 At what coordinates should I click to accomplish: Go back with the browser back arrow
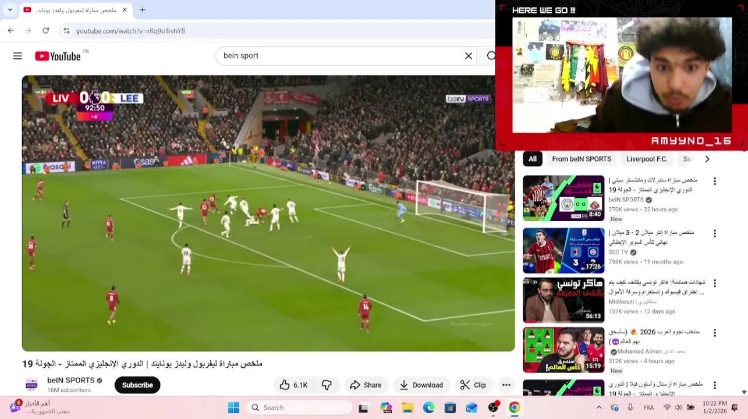point(10,30)
